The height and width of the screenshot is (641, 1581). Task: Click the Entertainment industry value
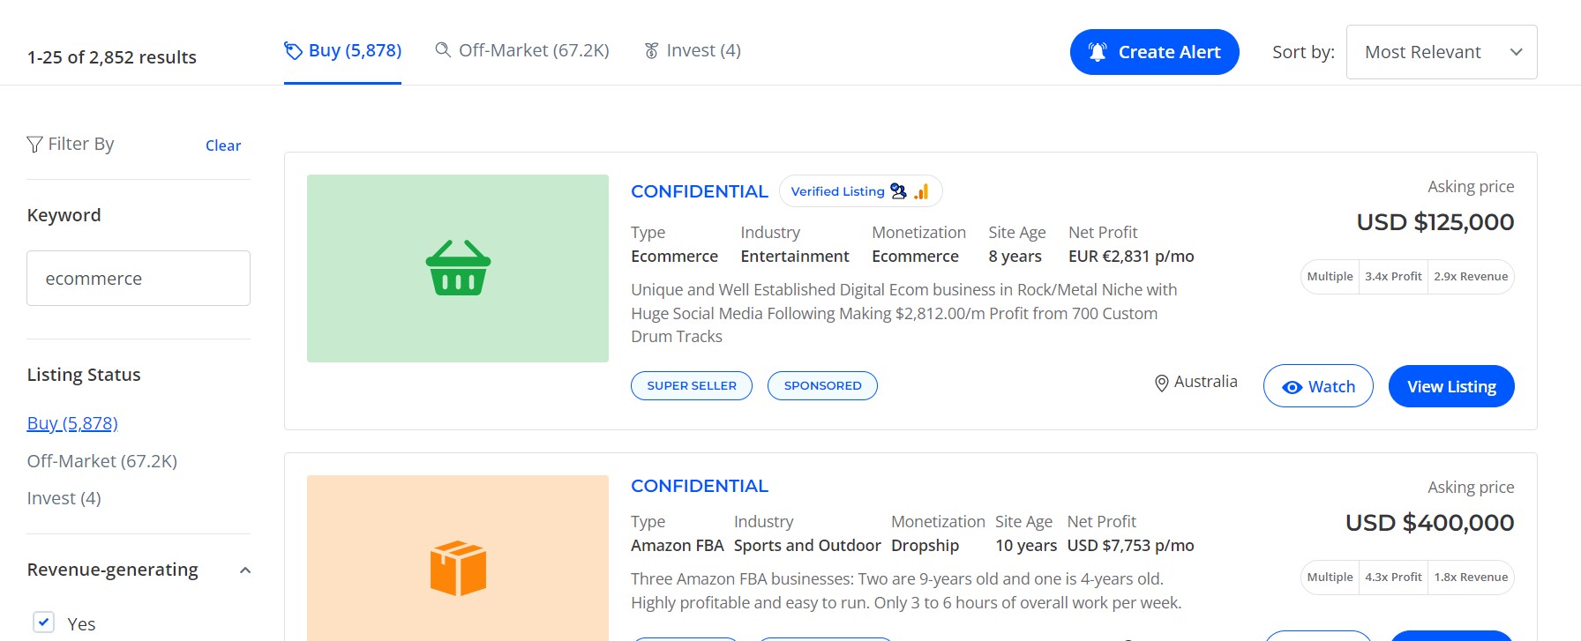pos(795,257)
